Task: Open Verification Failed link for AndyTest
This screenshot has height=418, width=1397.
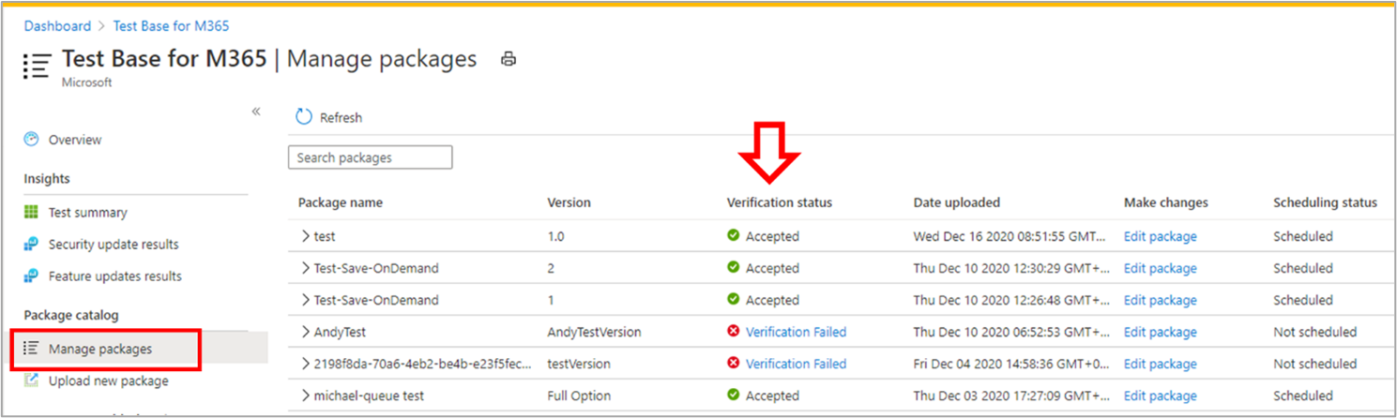Action: tap(796, 332)
